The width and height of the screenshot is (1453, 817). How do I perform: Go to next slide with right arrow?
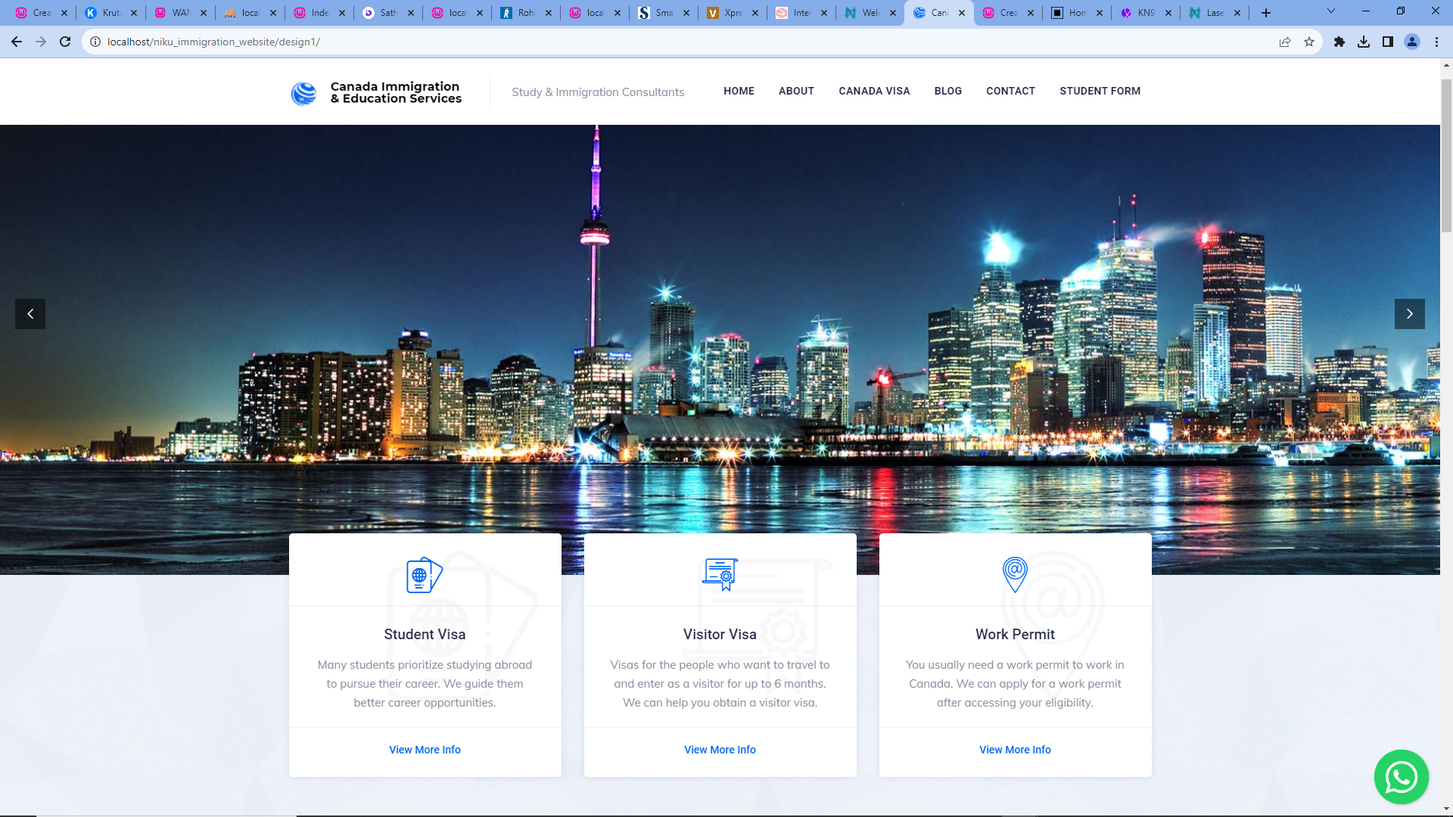[1409, 314]
